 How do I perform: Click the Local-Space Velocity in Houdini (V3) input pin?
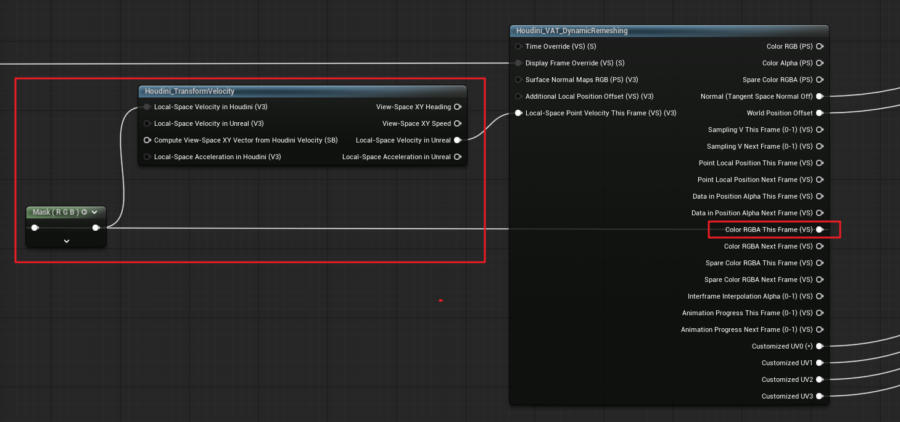tap(147, 107)
